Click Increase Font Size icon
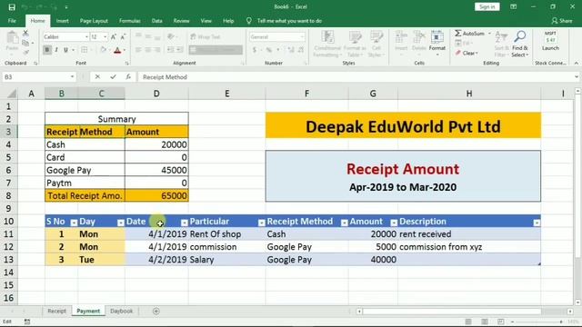 click(x=114, y=36)
